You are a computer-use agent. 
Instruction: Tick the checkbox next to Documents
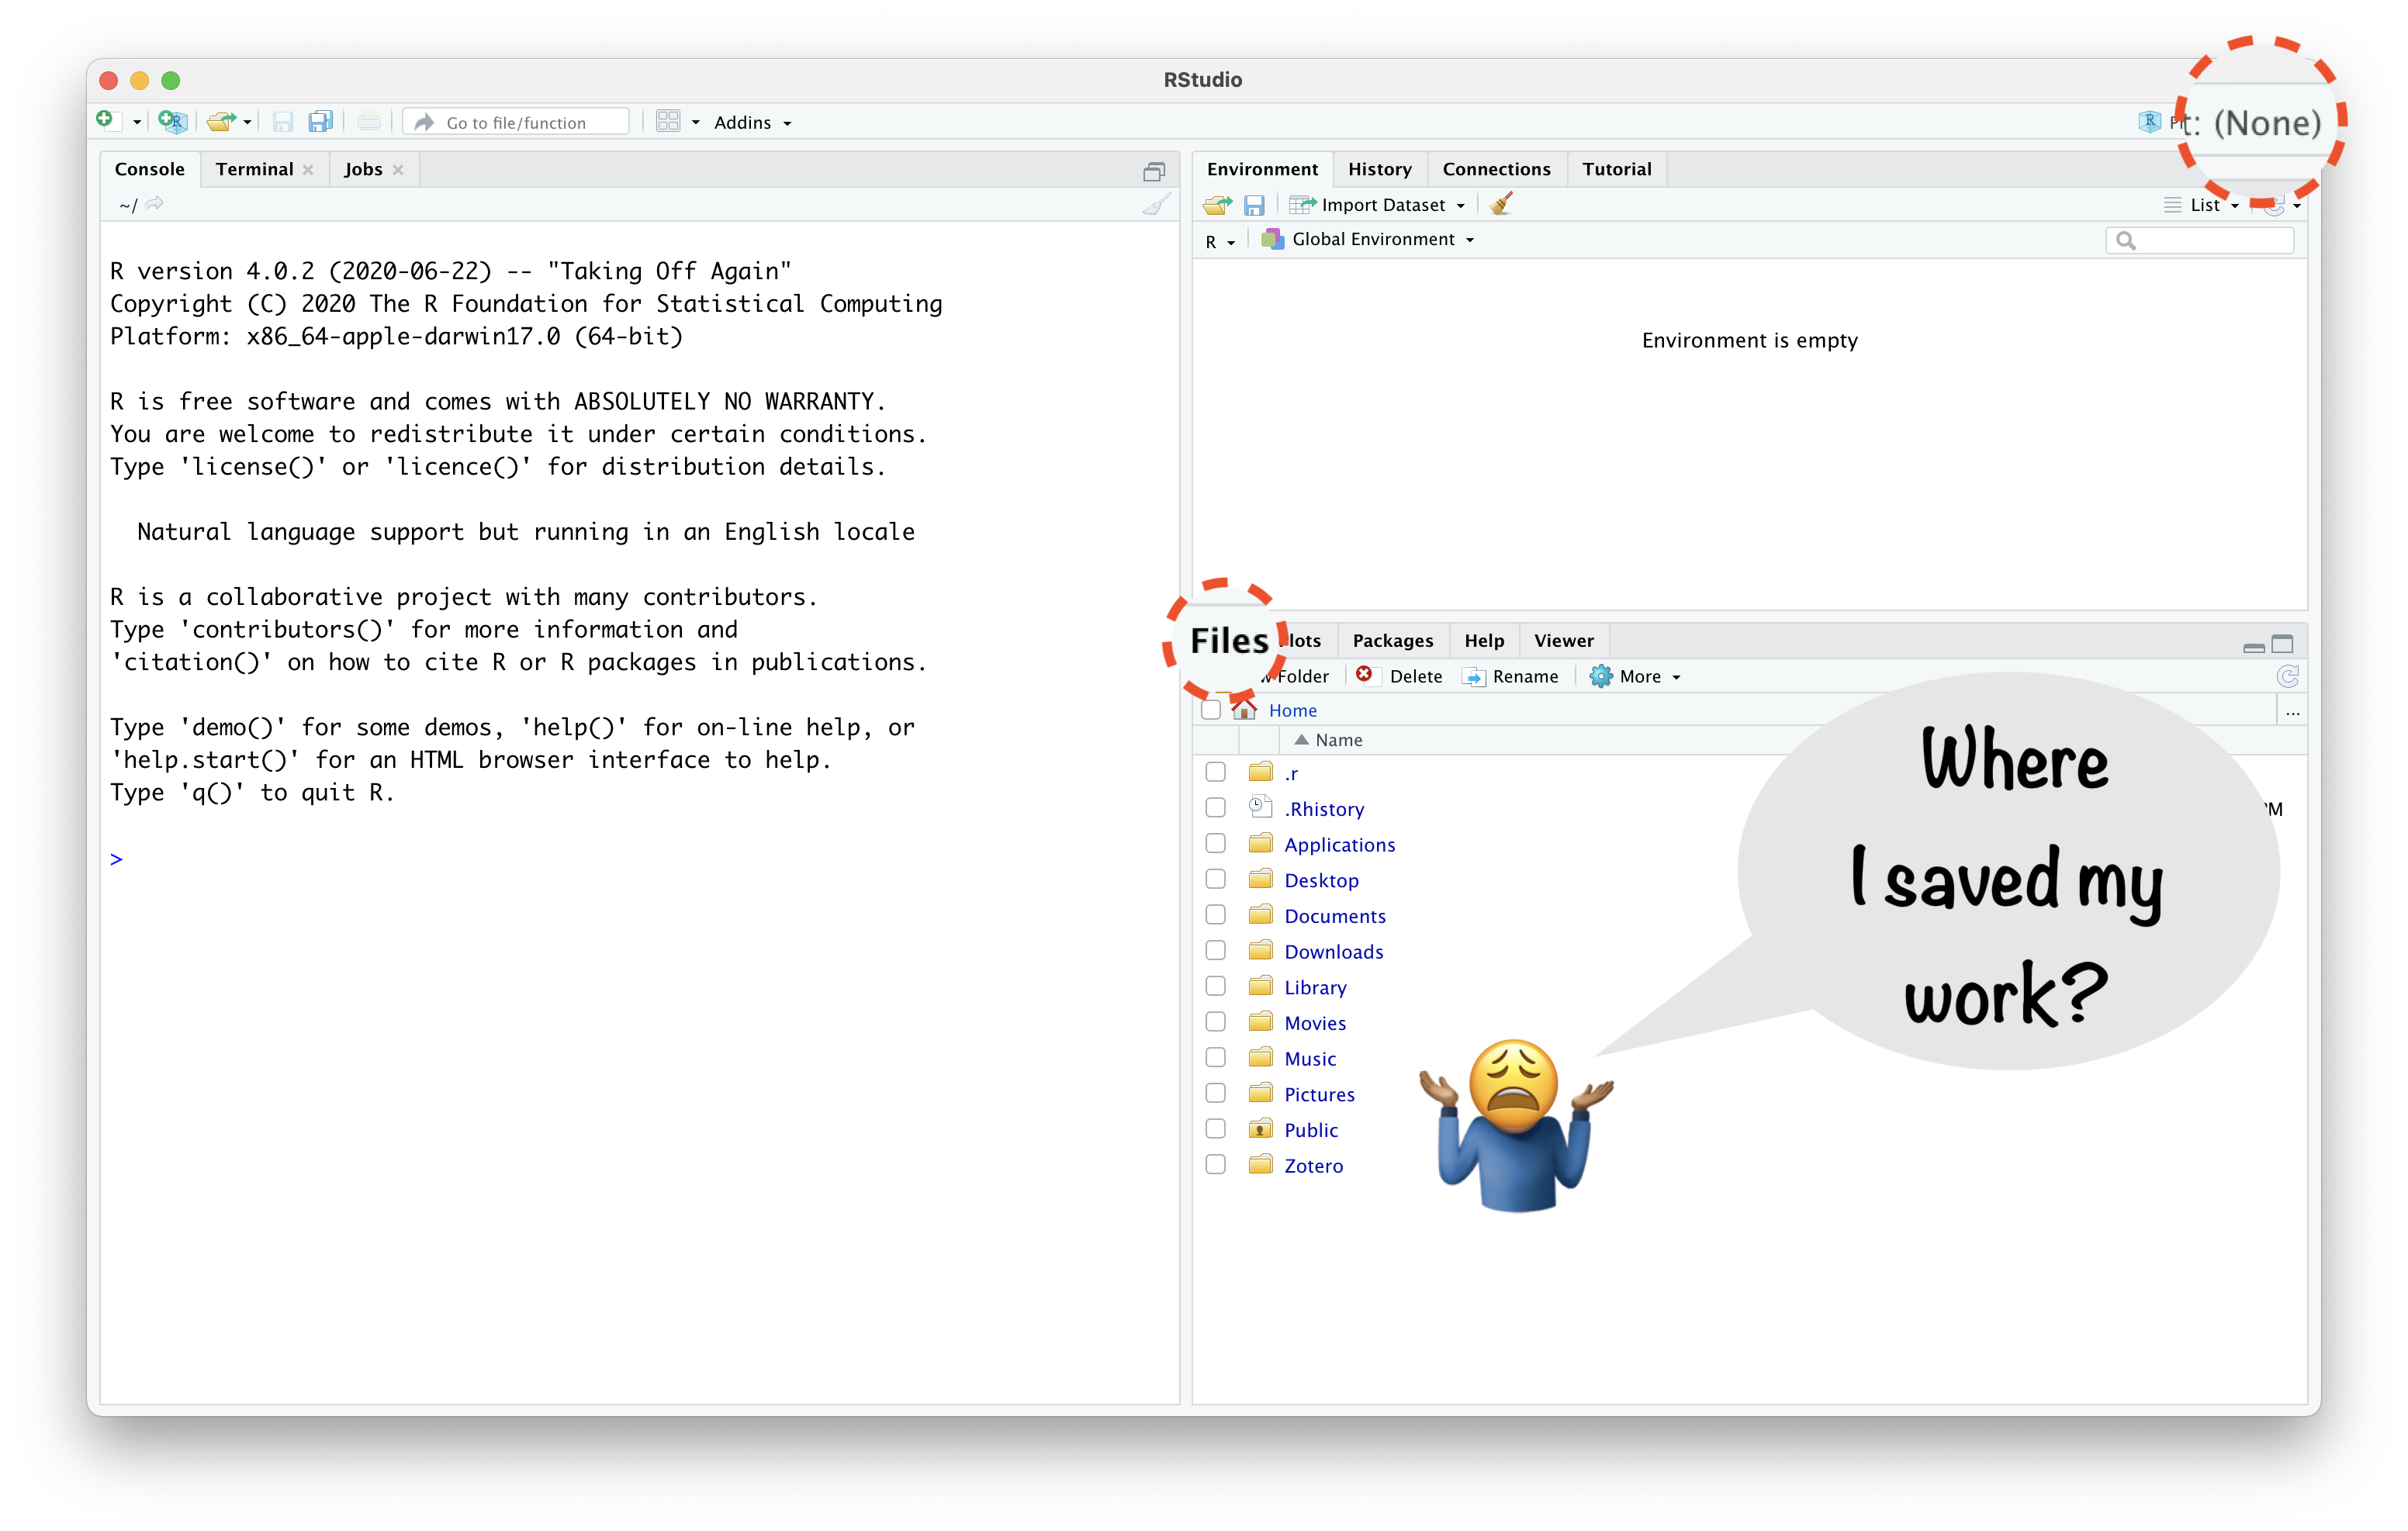1215,915
